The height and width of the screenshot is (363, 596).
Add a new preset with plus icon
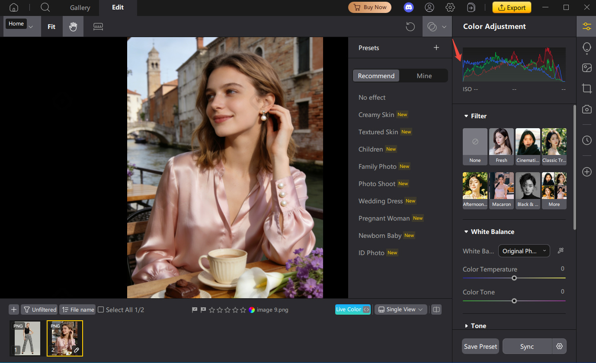point(436,48)
